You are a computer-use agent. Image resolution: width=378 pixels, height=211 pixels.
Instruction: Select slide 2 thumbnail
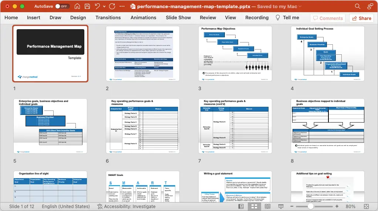coord(143,54)
